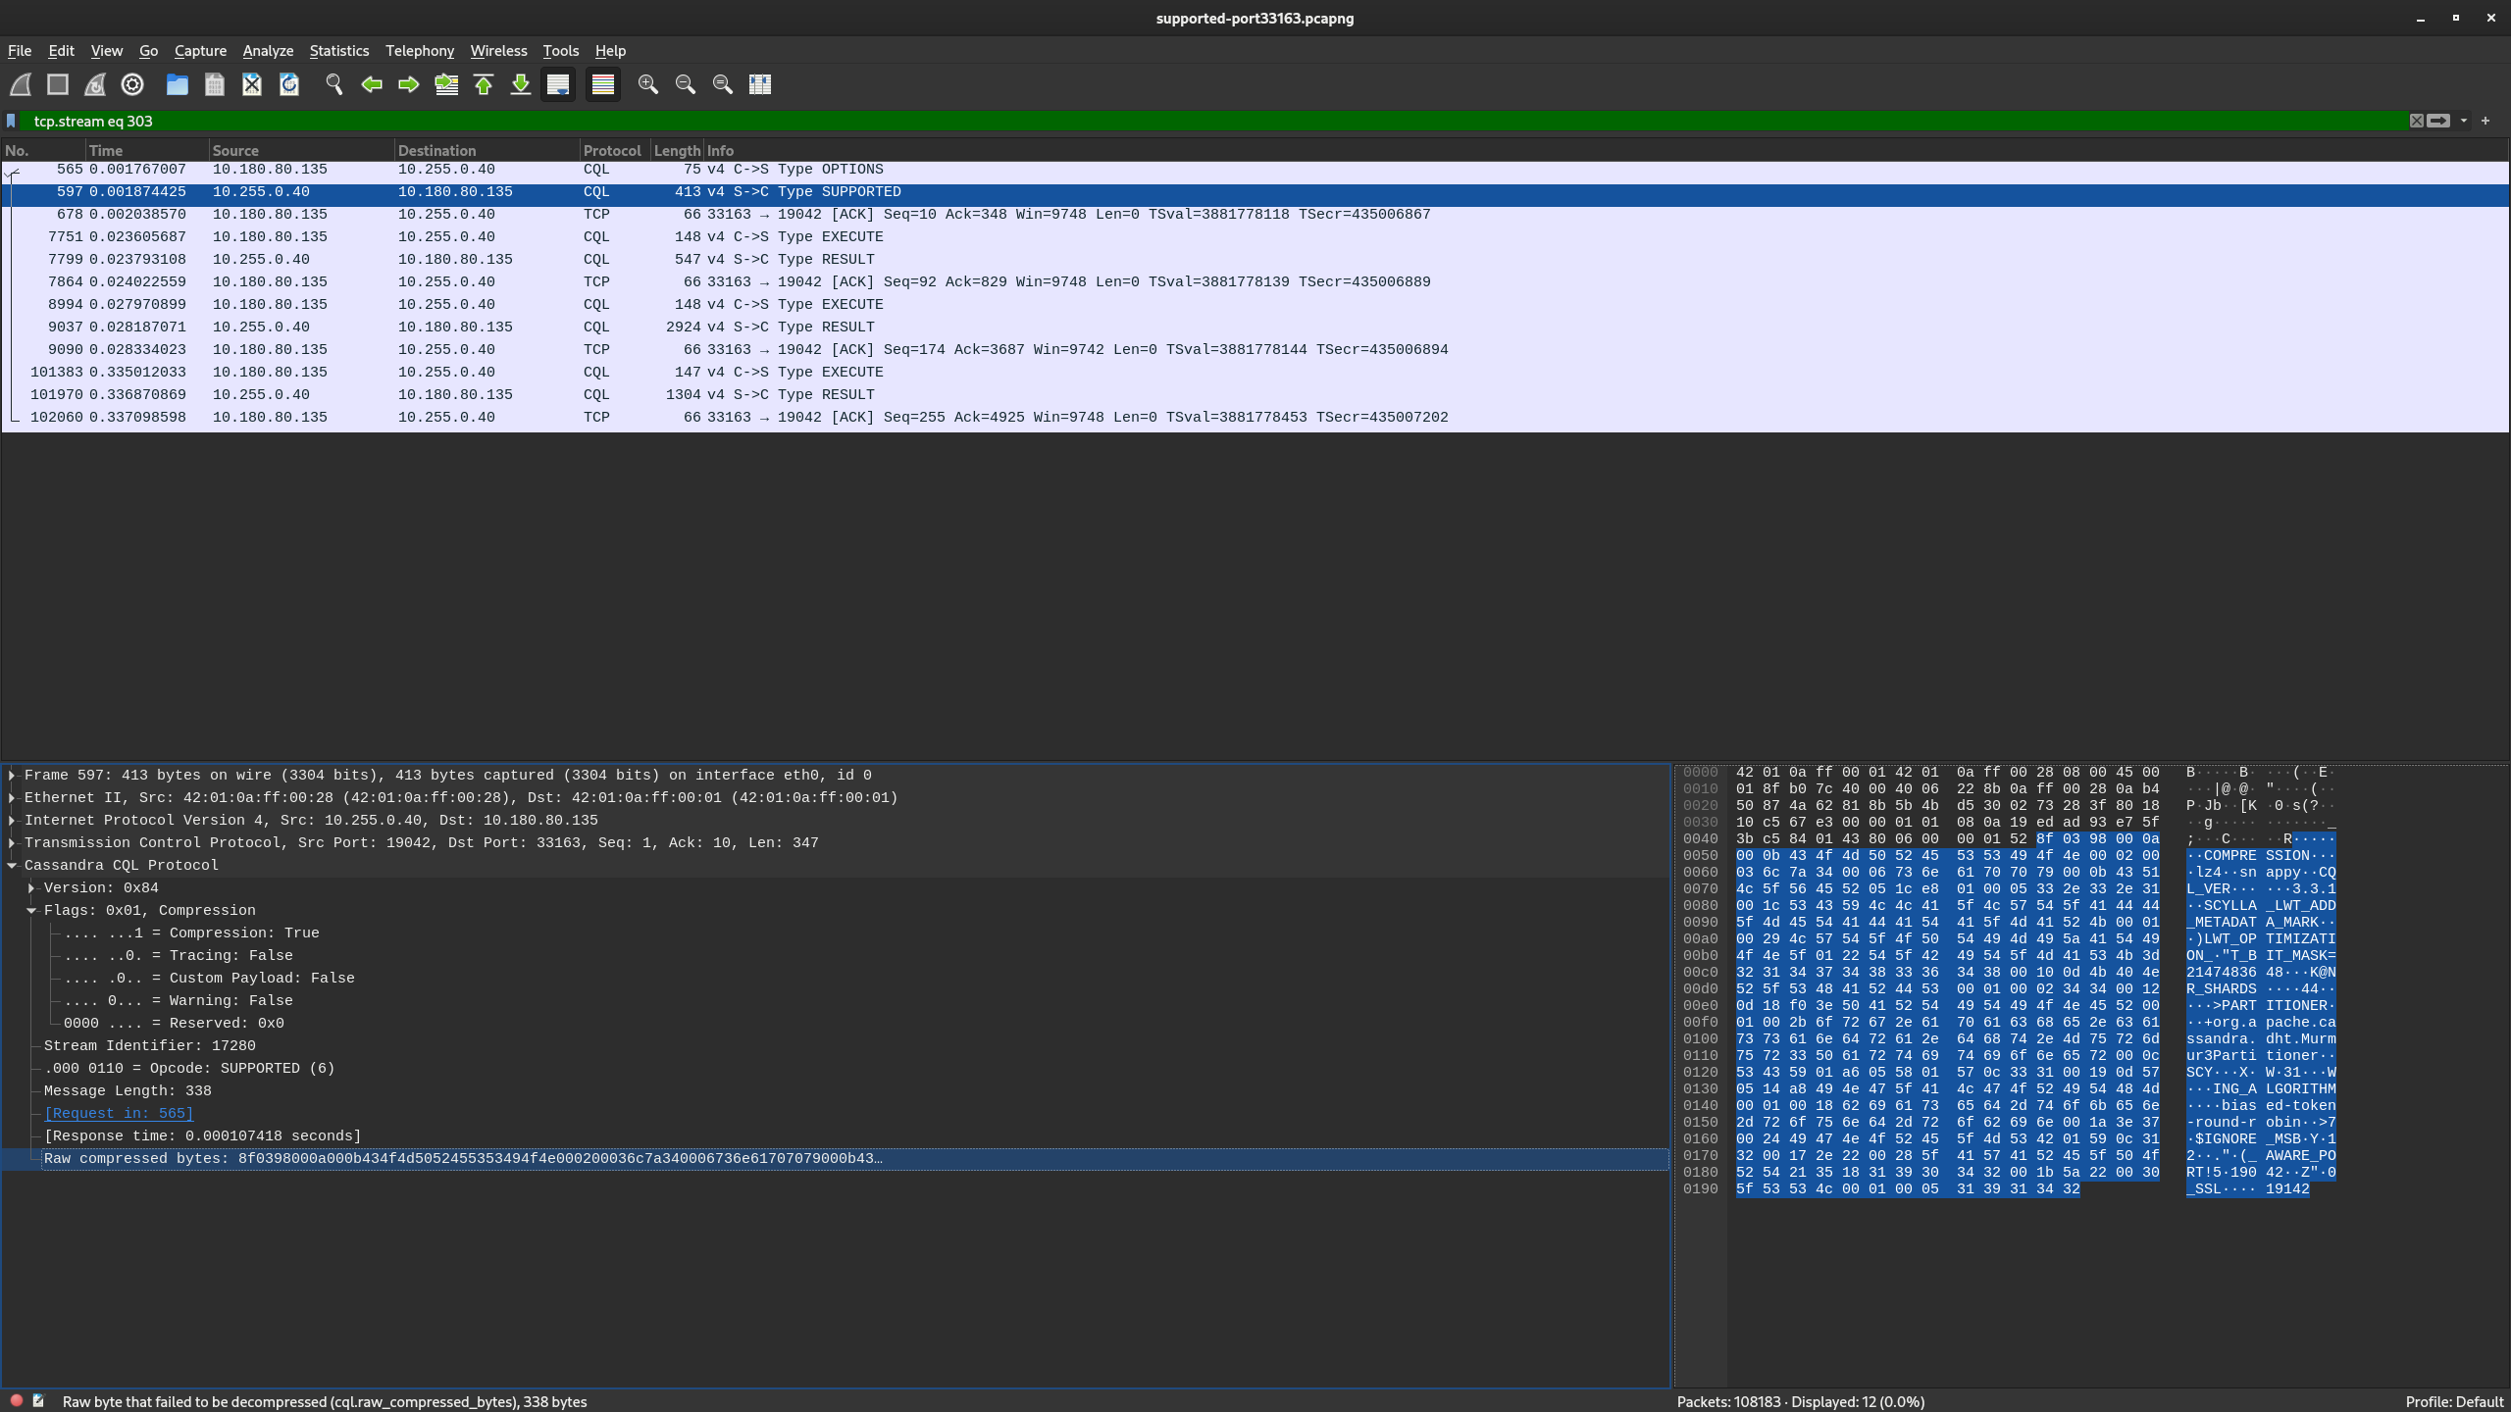
Task: Find a packet using the magnifier icon
Action: click(x=334, y=85)
